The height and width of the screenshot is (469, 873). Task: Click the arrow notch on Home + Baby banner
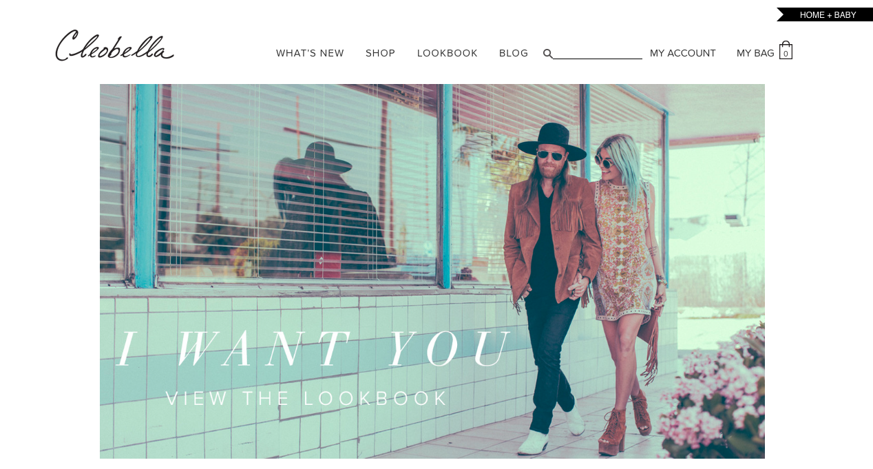coord(781,14)
